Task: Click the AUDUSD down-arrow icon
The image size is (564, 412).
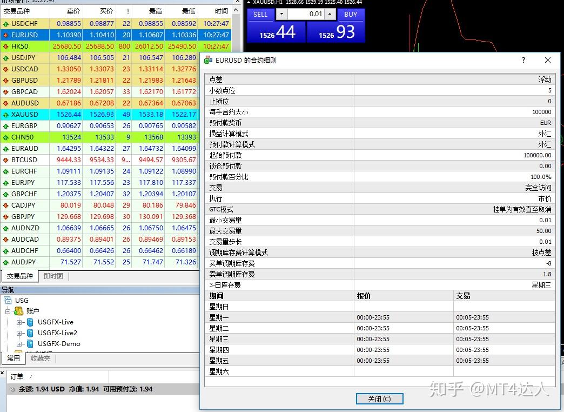Action: coord(5,103)
